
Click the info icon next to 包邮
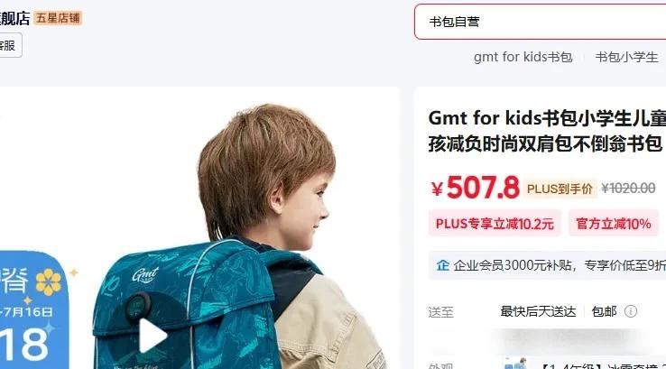(631, 311)
